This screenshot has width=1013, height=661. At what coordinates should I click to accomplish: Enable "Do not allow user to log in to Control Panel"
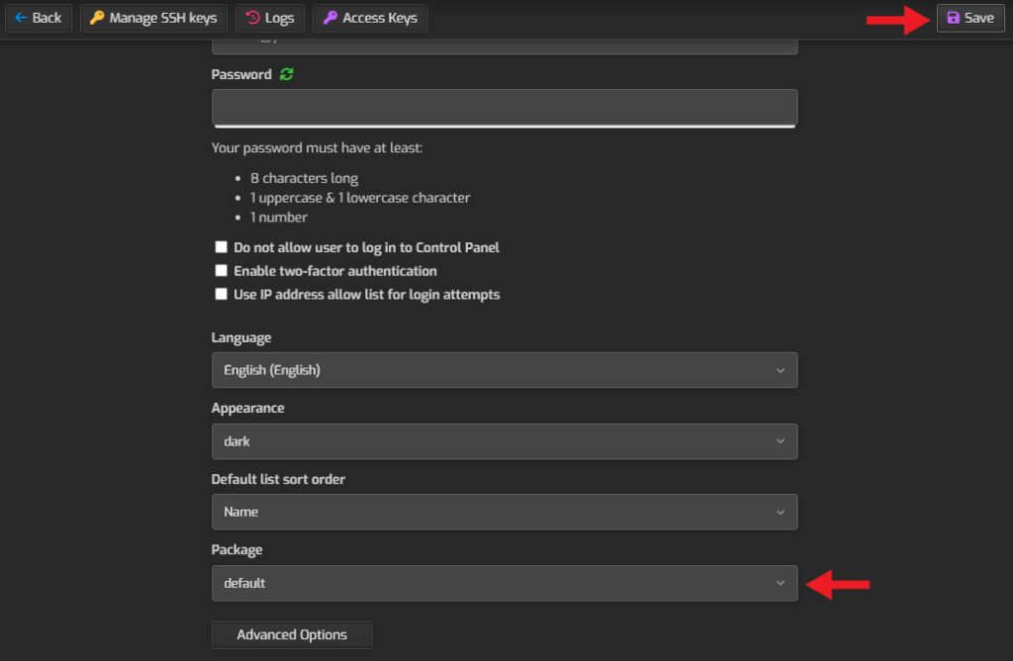(221, 246)
